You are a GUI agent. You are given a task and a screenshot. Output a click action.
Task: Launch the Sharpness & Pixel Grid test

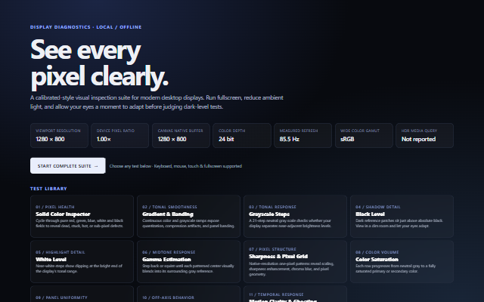[x=296, y=262]
